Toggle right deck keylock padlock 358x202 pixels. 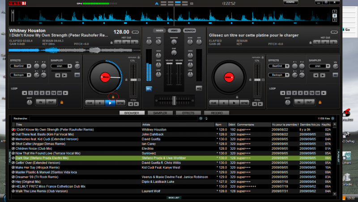263,58
